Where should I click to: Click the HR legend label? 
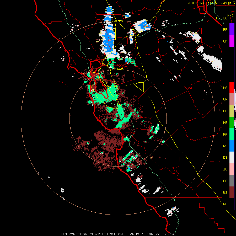point(225,123)
